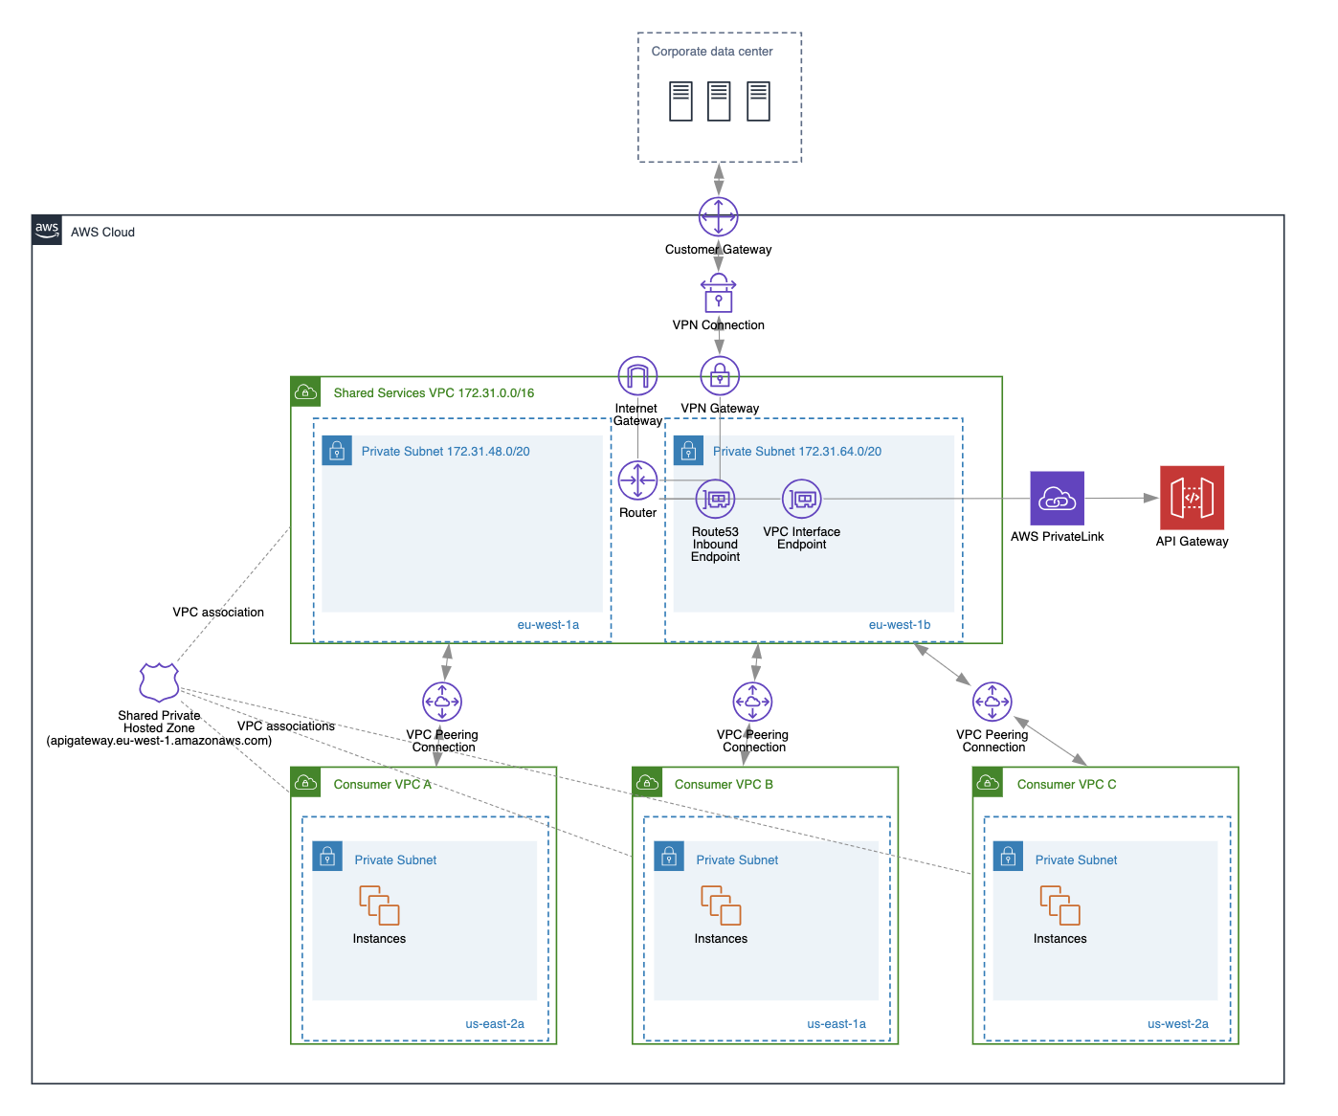Click the VPC Peering Connection icon near Consumer VPC C
1338x1116 pixels.
pos(992,702)
